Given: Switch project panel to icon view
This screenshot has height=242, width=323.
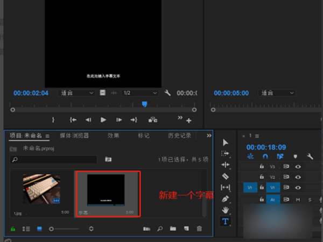Looking at the screenshot, I should (39, 229).
